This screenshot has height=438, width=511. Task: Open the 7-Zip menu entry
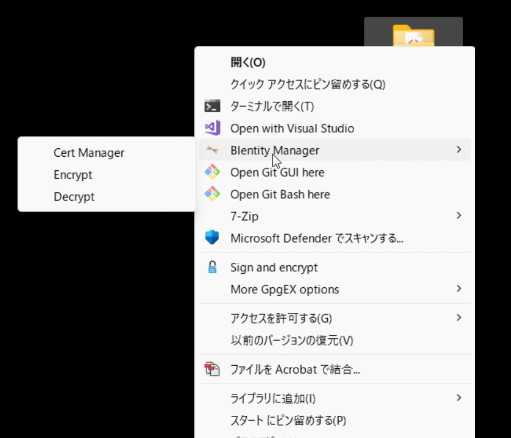pyautogui.click(x=335, y=216)
